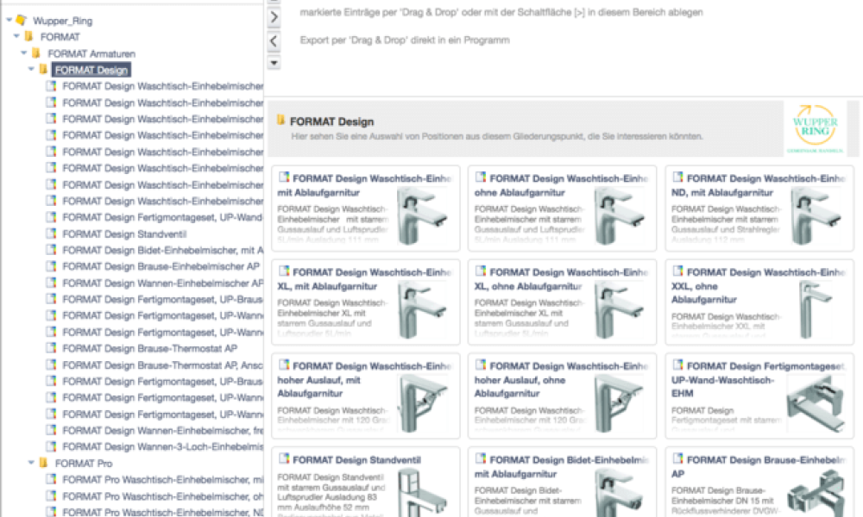Open the thumbnail on the UP-Wand-Waschtisch-EHM card
863x517 pixels.
click(816, 404)
